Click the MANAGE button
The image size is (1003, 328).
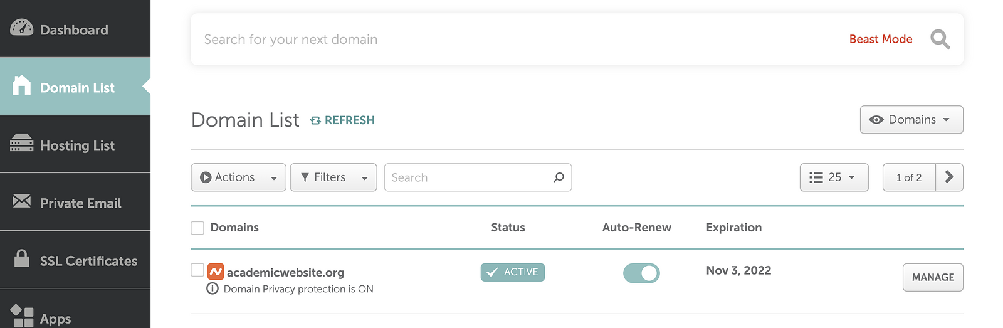coord(933,277)
